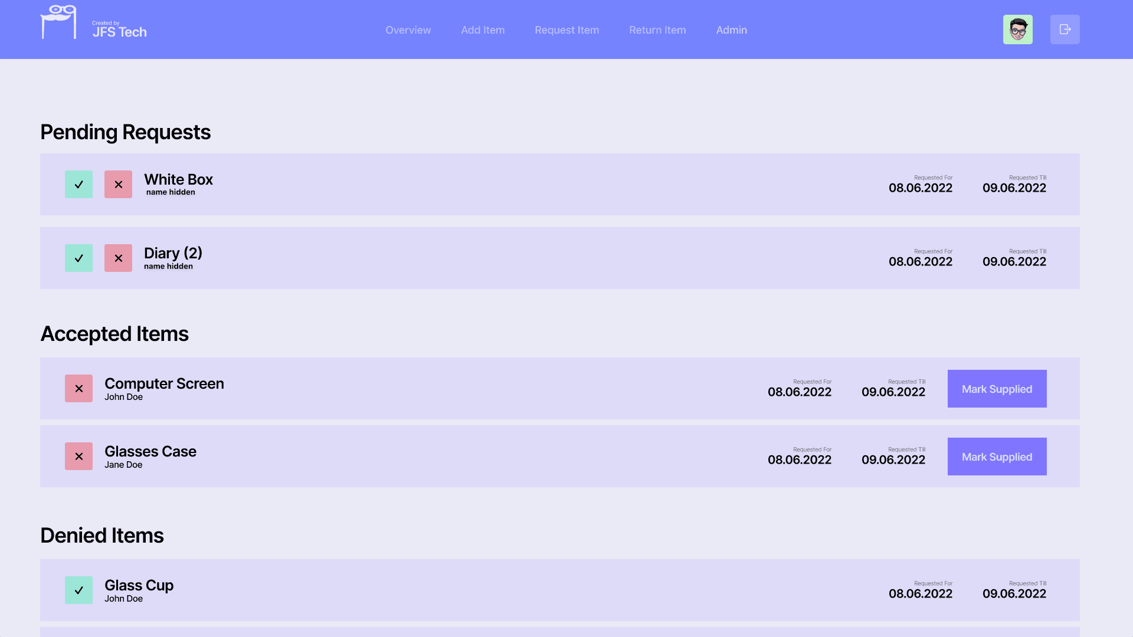Go to the Request Item section

click(566, 29)
